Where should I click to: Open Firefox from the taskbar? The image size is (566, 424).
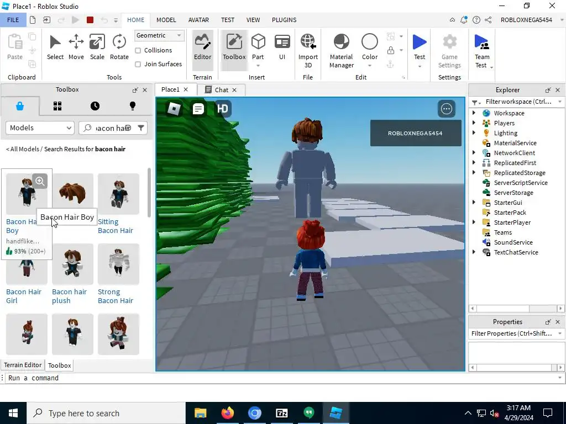tap(227, 413)
